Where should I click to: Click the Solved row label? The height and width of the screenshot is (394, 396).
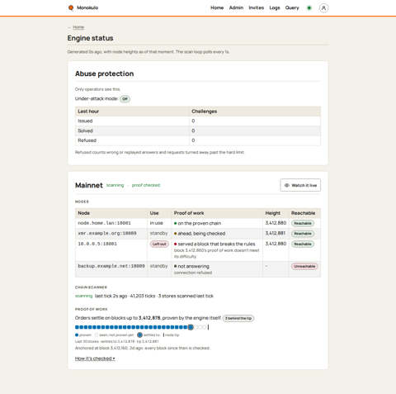[85, 131]
